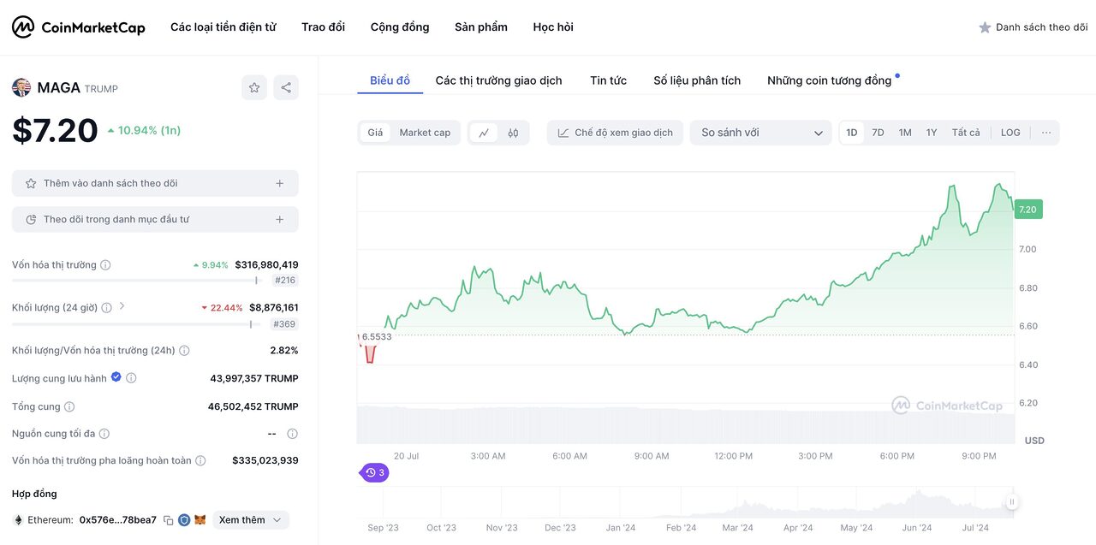
Task: Show info for Khối lượng (24 giờ)
Action: [x=106, y=307]
